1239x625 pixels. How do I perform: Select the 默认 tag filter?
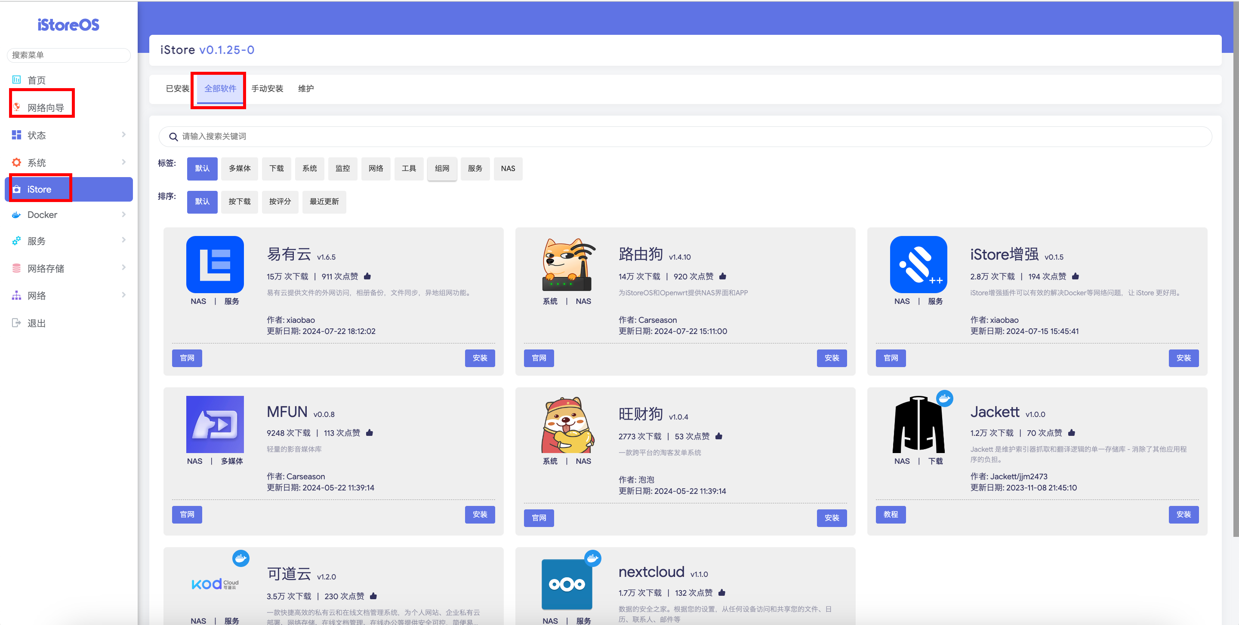click(x=202, y=169)
